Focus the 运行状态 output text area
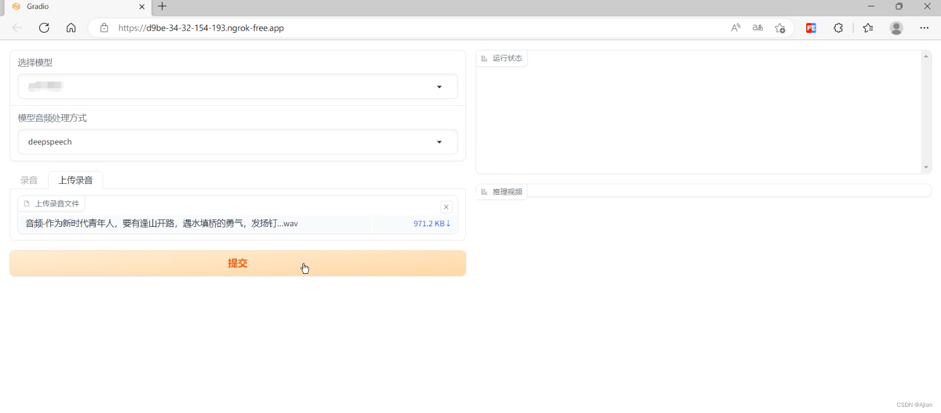The height and width of the screenshot is (413, 941). click(699, 112)
